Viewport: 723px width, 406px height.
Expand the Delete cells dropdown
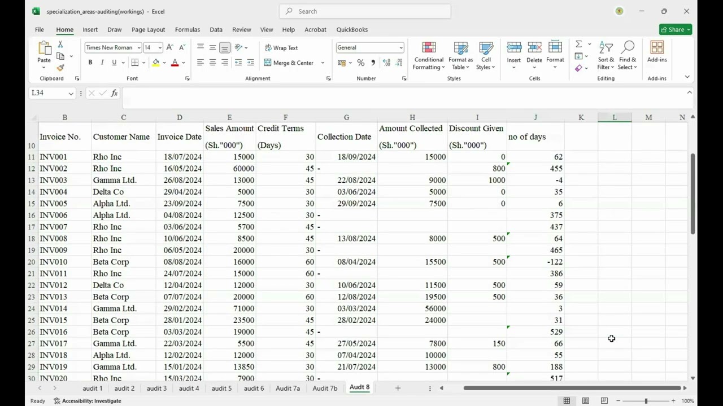pos(534,68)
